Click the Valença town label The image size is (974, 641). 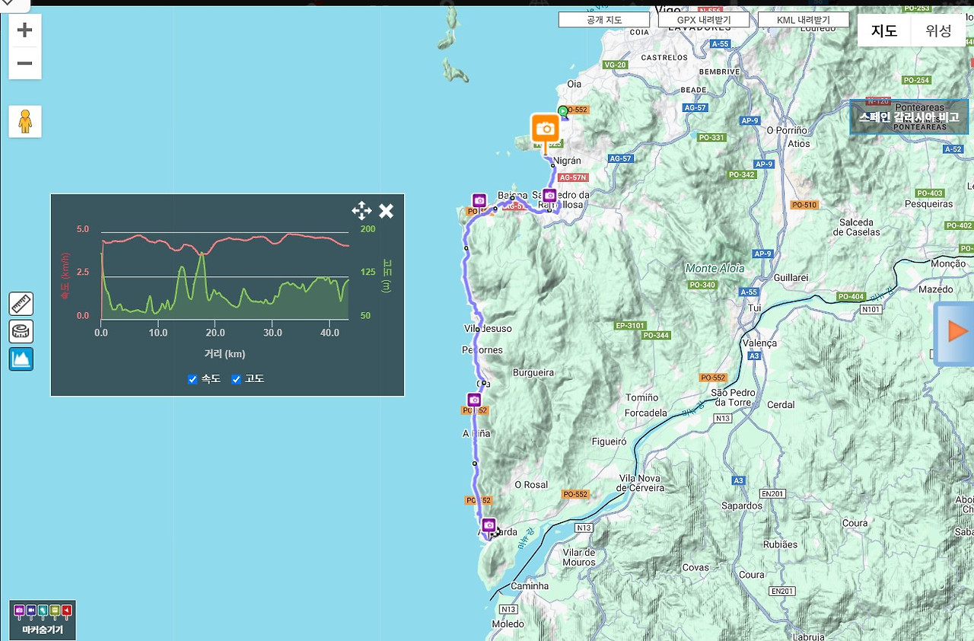759,343
